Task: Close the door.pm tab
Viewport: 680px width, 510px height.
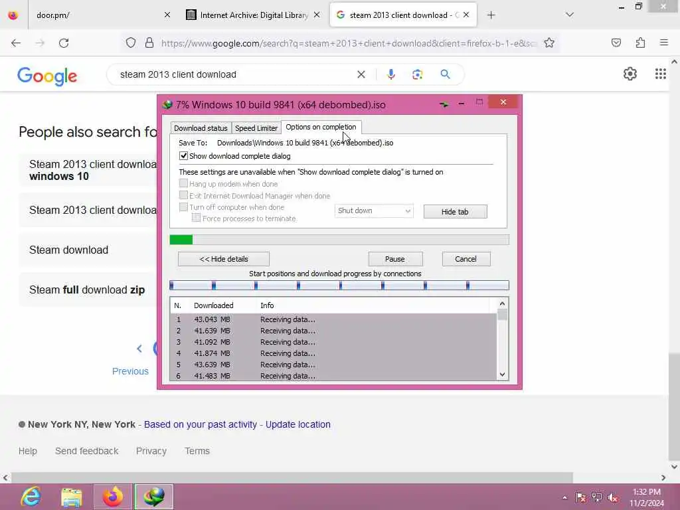Action: (x=167, y=15)
